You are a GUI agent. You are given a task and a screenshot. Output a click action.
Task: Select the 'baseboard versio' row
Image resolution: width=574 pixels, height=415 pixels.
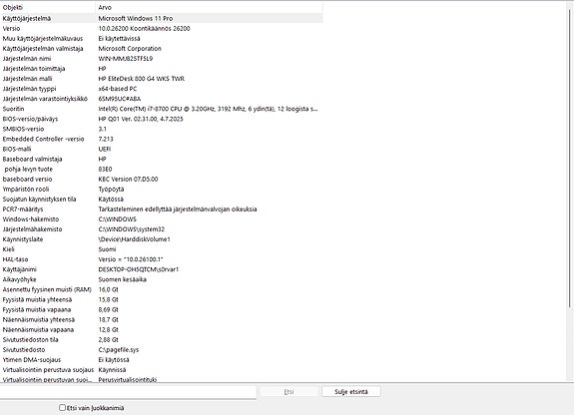coord(27,179)
